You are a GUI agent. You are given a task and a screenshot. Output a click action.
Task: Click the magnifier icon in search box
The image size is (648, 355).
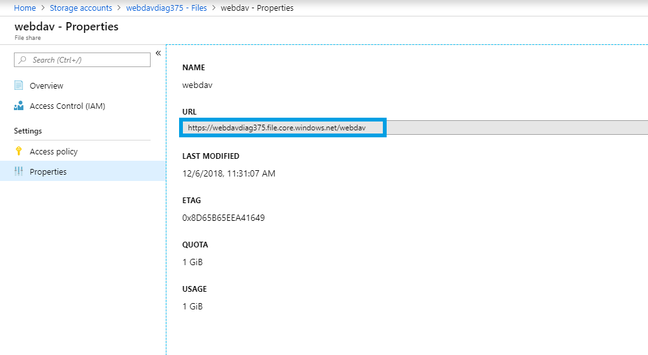(x=23, y=60)
